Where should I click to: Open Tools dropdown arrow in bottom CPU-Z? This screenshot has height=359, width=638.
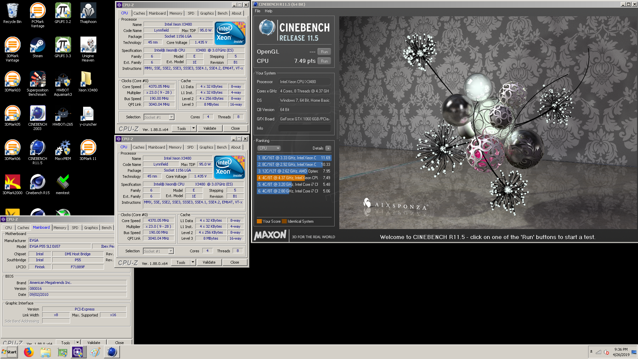point(77,342)
